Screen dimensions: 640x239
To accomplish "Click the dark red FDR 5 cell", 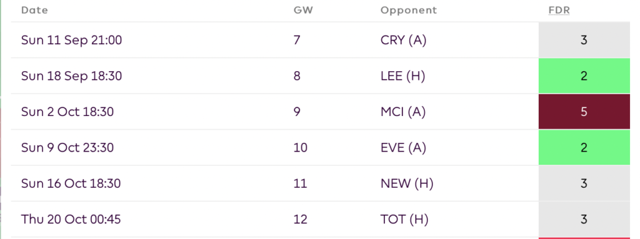I will point(584,112).
